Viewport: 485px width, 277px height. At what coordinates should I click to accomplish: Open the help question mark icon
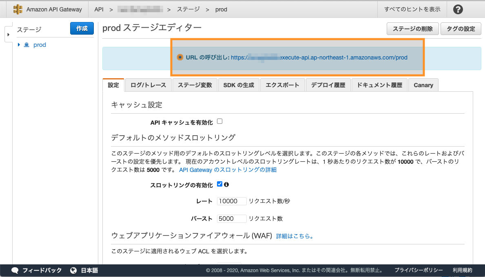click(458, 10)
